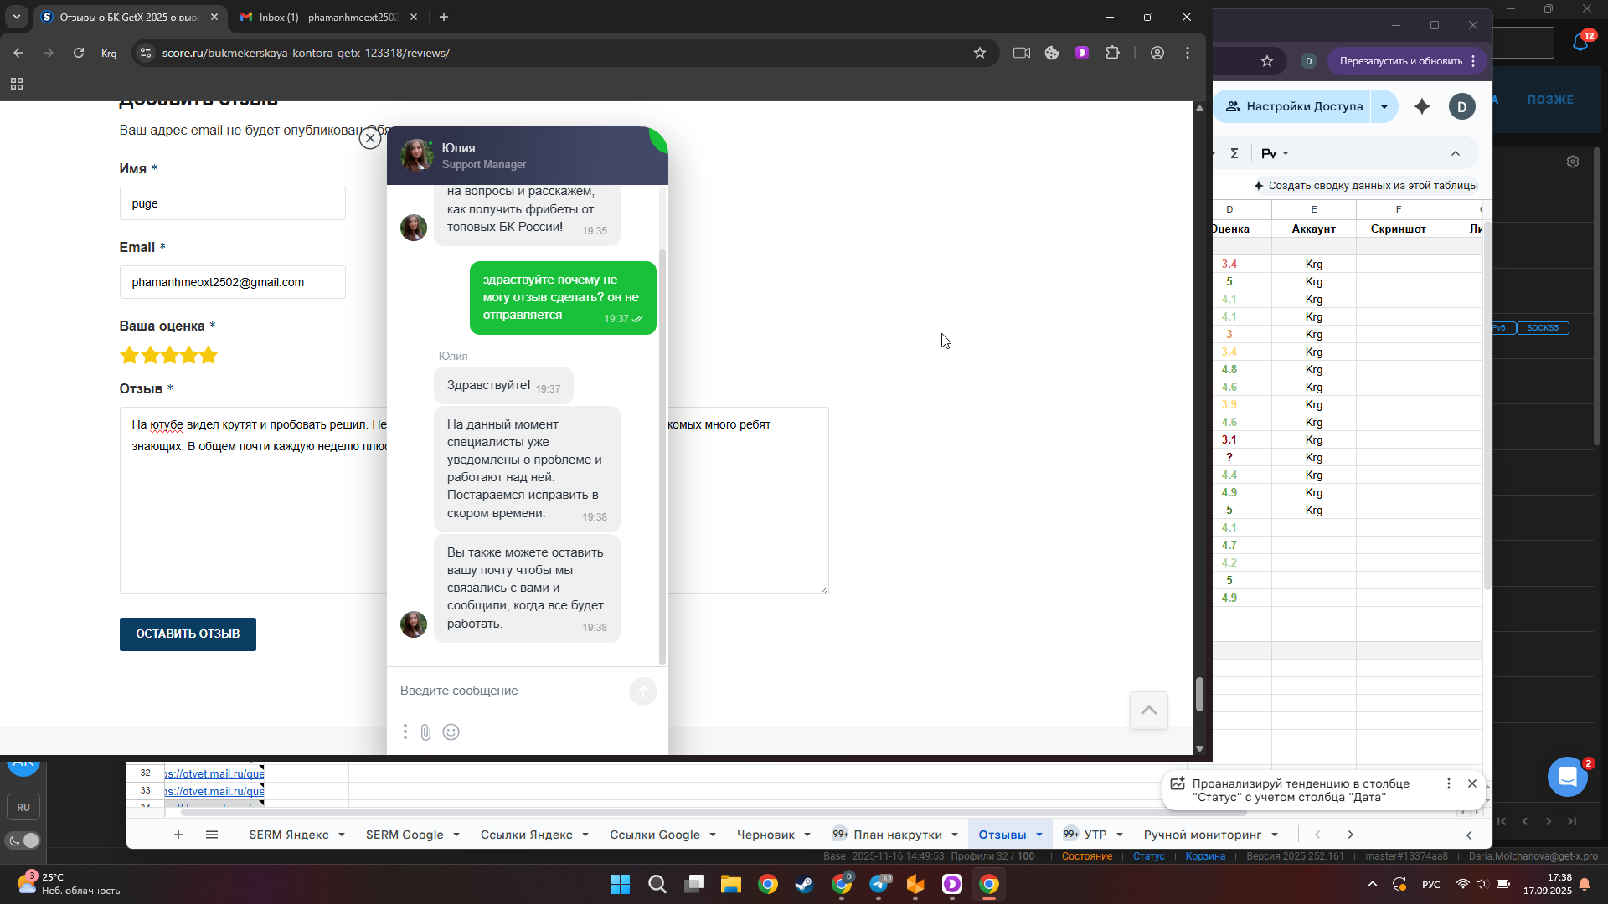Close the chat widget with the X icon
Image resolution: width=1608 pixels, height=904 pixels.
click(370, 138)
